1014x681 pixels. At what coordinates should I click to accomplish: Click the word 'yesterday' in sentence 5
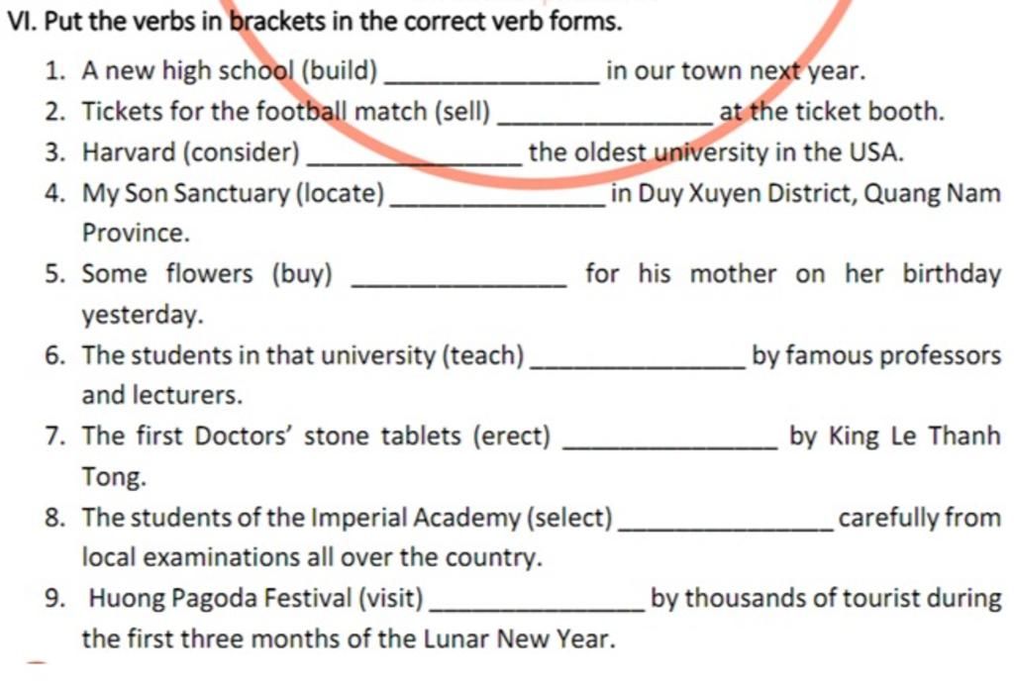pos(140,315)
